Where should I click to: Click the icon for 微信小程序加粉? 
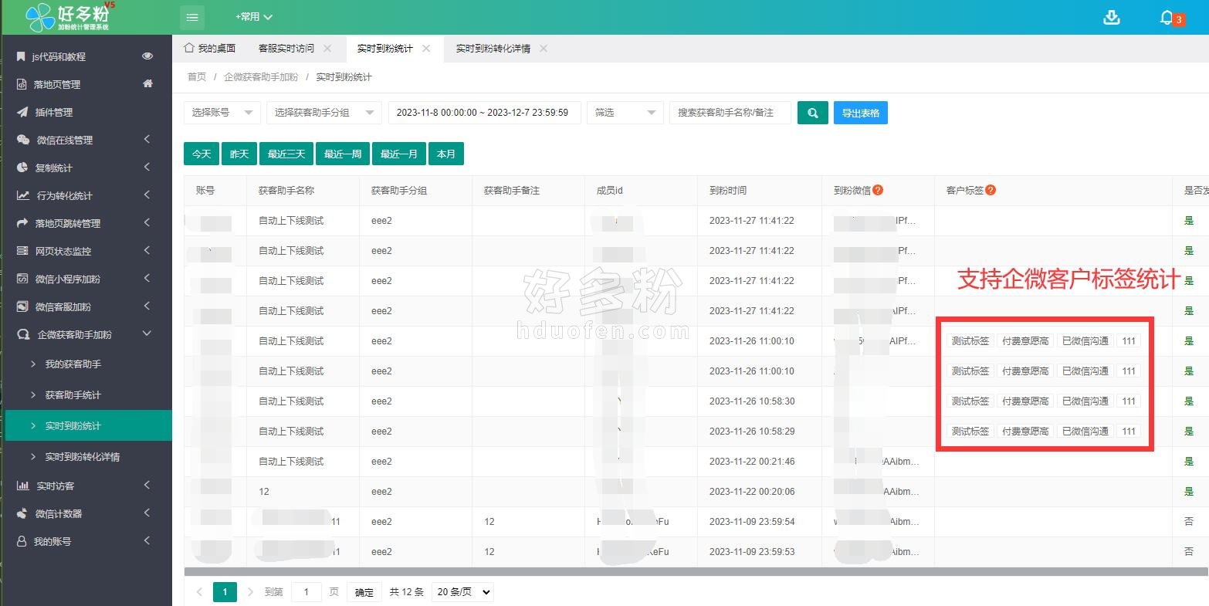(x=22, y=279)
